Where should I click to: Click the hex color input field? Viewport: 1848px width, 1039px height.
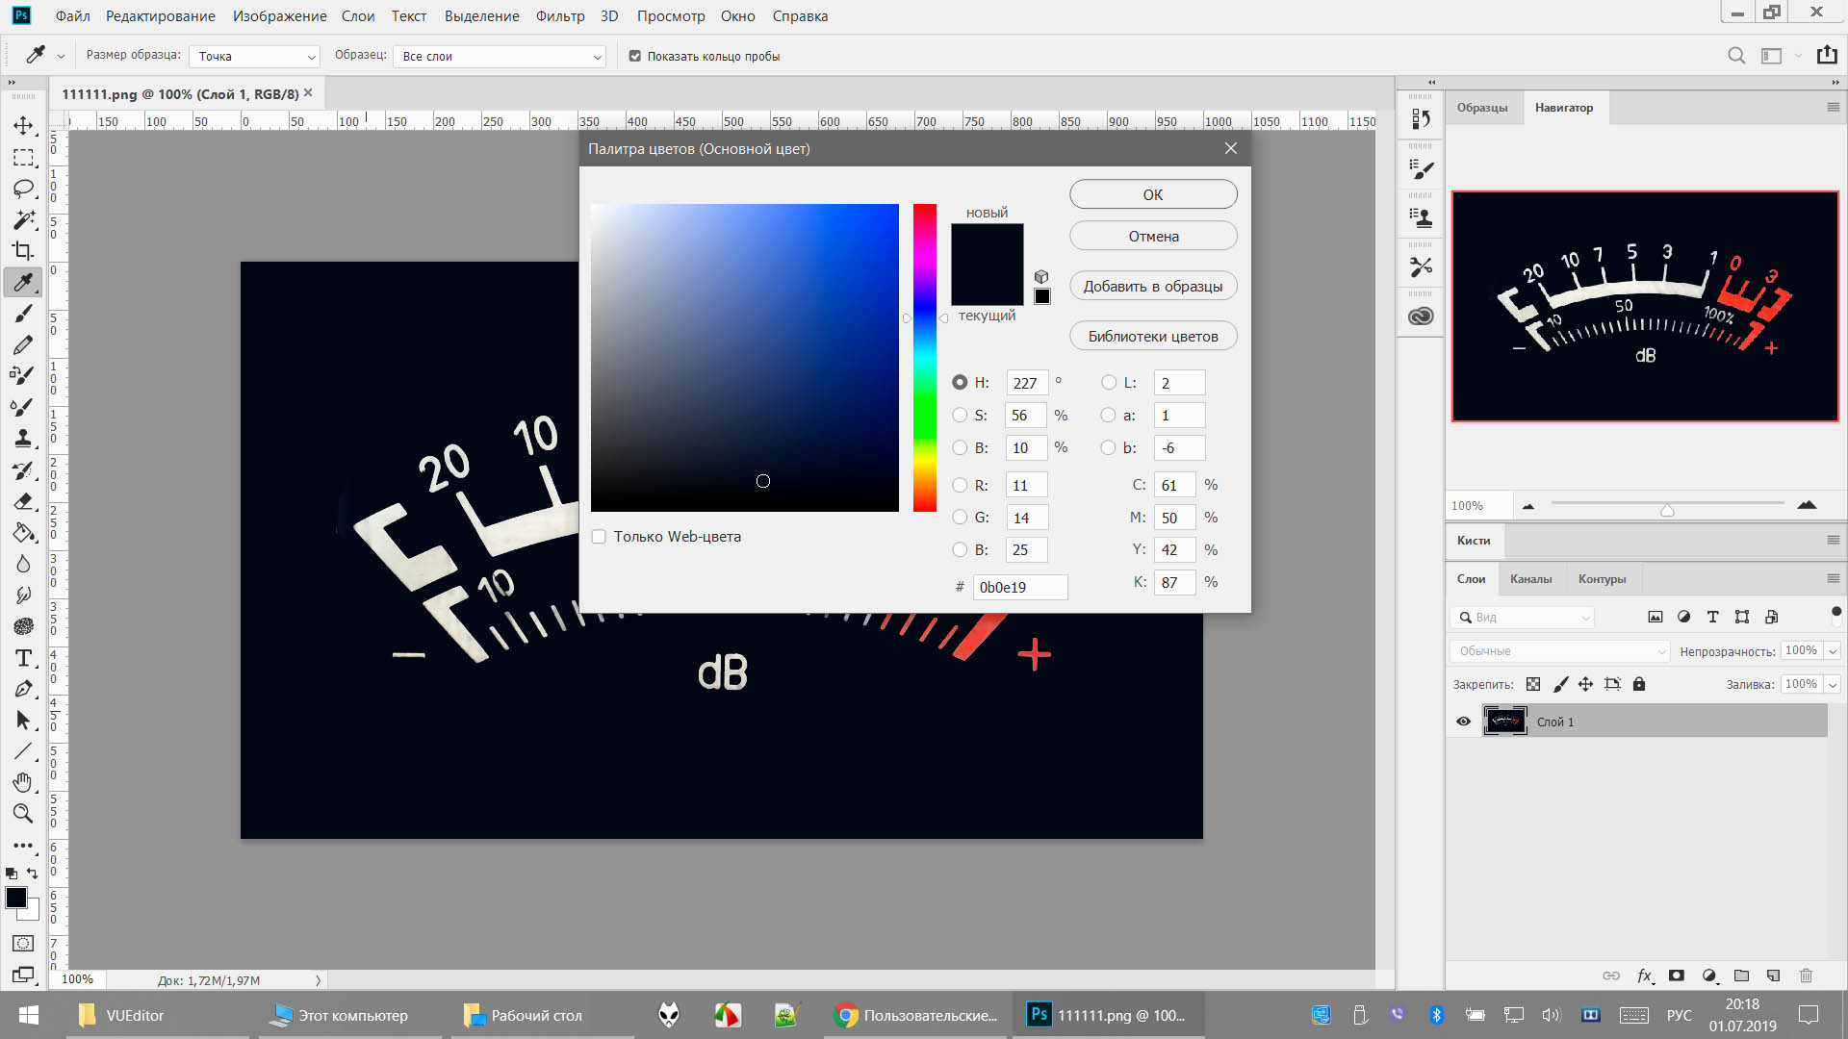(1019, 588)
